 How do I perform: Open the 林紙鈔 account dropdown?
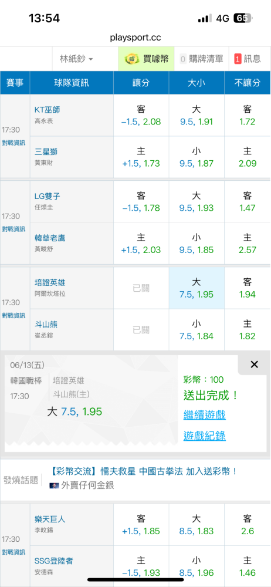click(76, 59)
